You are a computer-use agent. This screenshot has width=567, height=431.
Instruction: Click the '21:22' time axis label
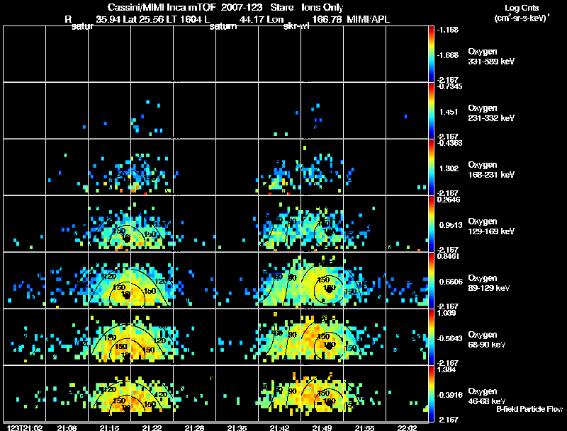pyautogui.click(x=152, y=428)
